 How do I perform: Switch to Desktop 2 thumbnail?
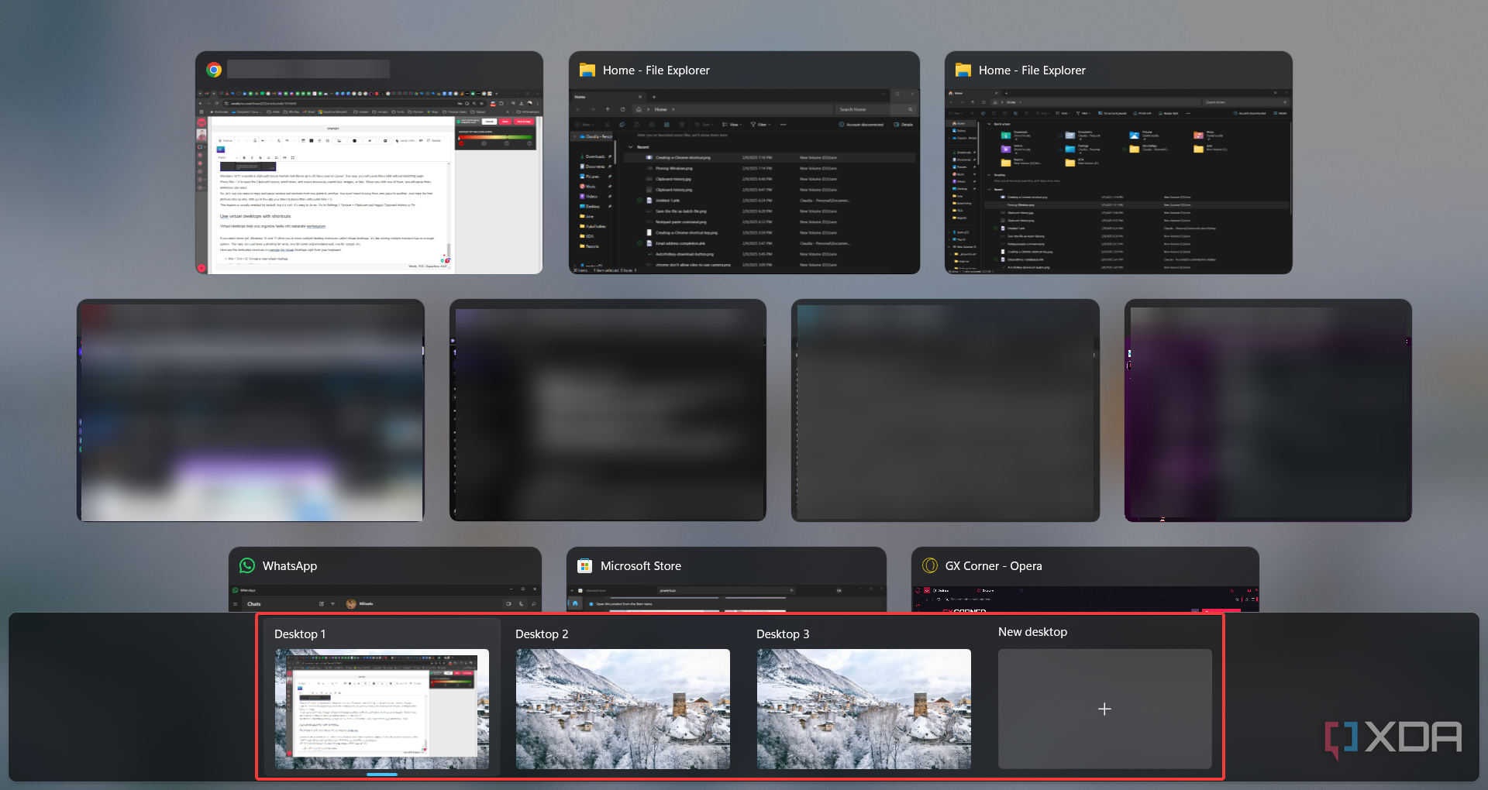[622, 709]
